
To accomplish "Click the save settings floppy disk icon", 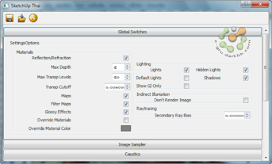I will pos(9,18).
